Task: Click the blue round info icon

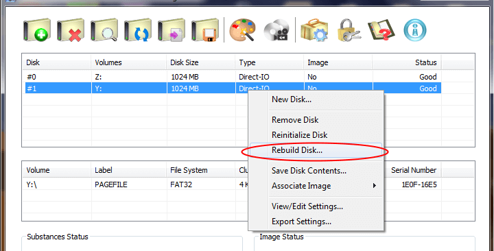Action: coord(415,30)
